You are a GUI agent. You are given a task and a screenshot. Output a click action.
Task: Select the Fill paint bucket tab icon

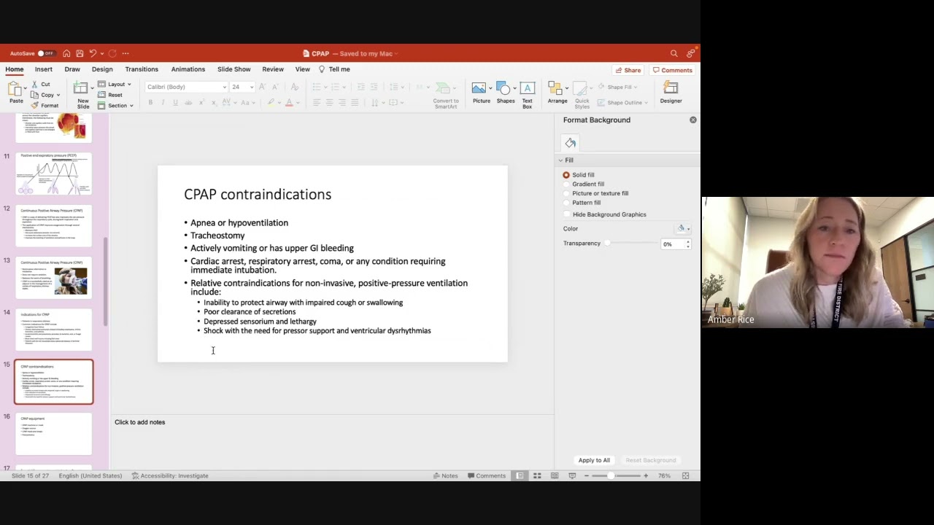tap(571, 143)
